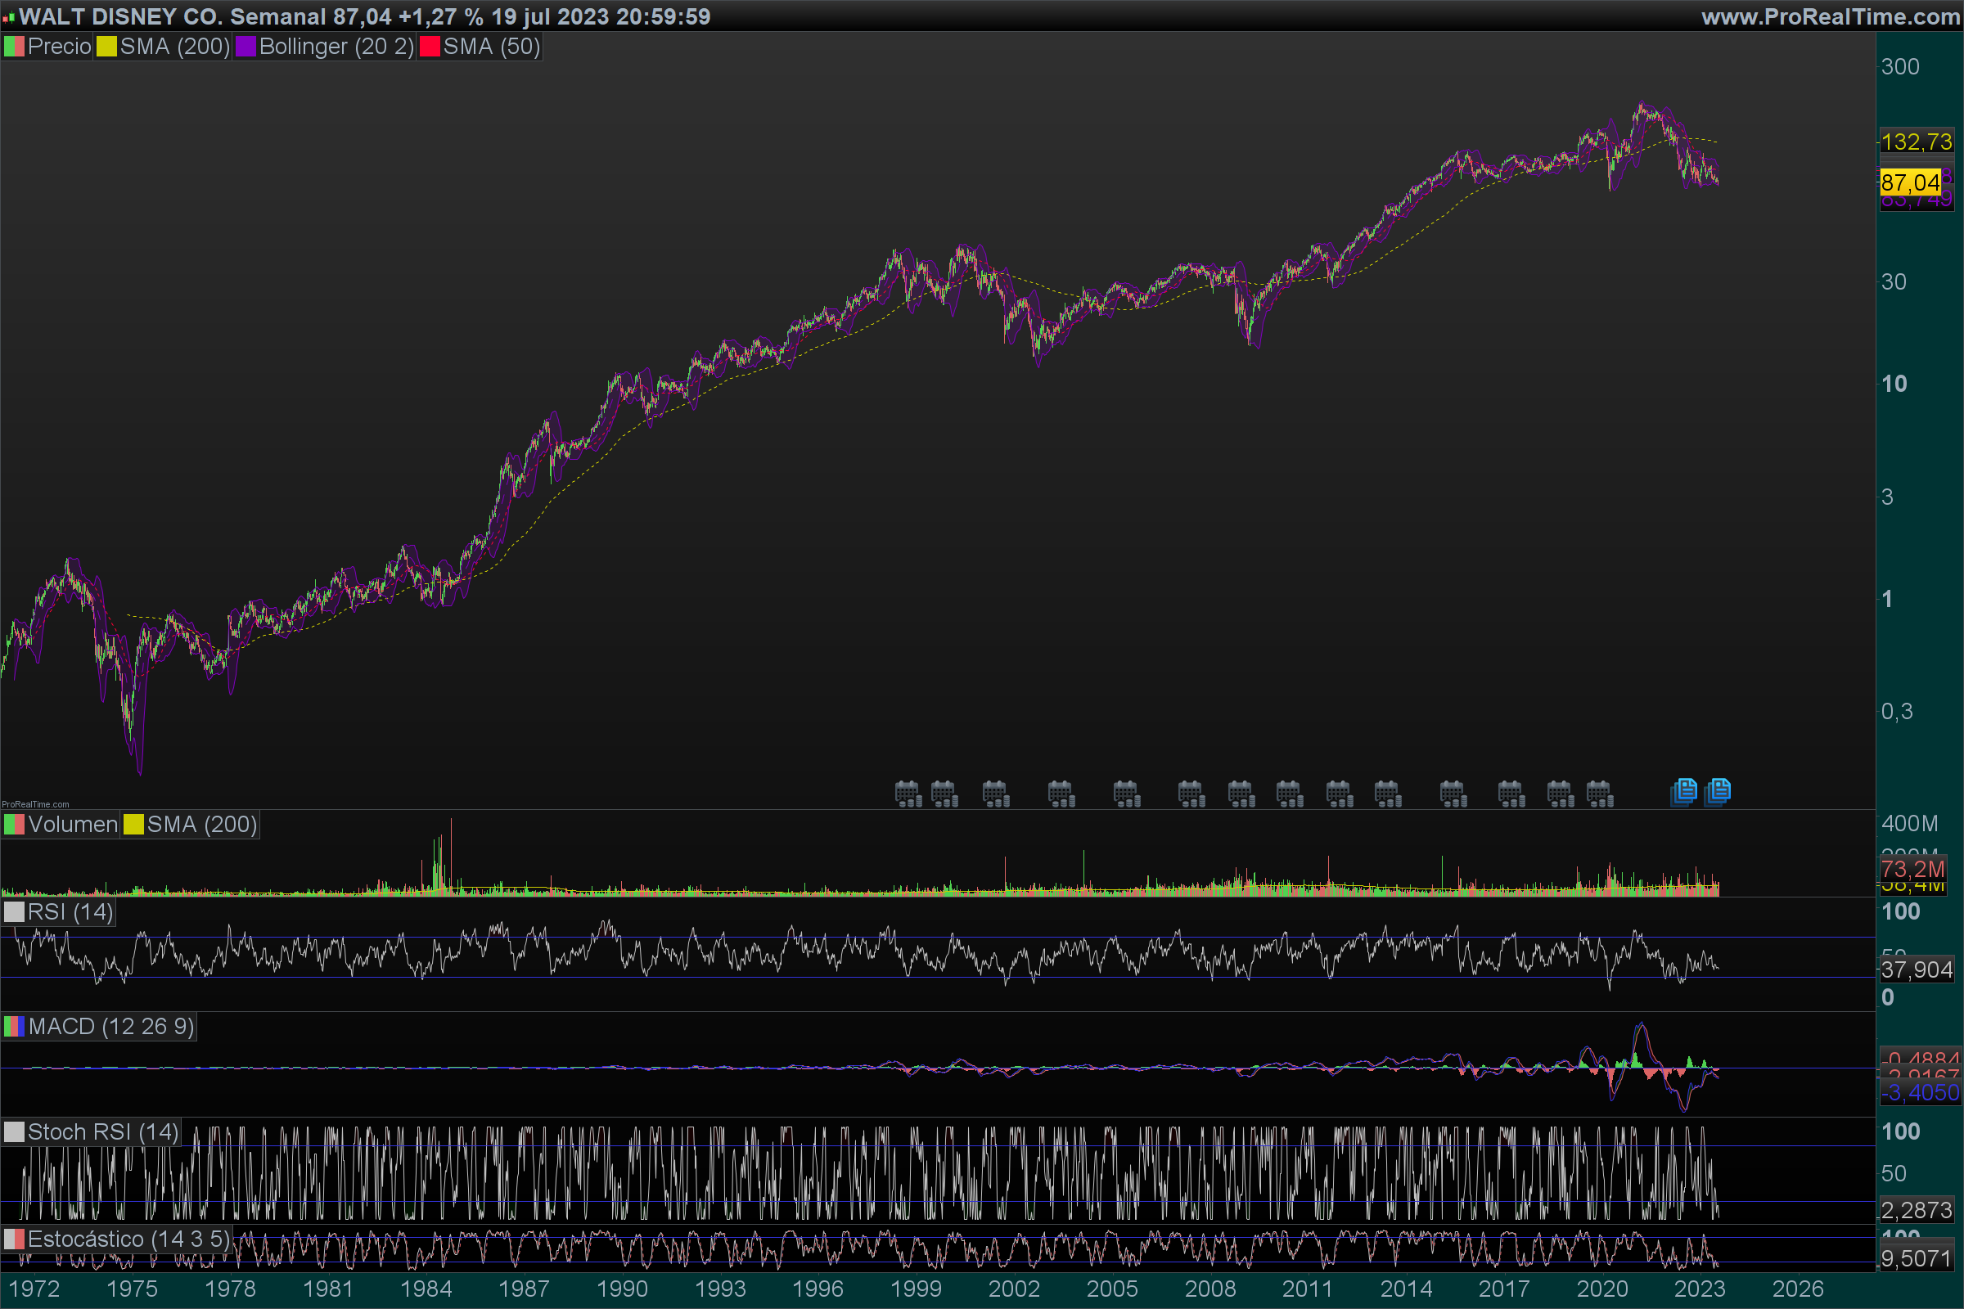Click the rightmost gray dividend calendar icon
The height and width of the screenshot is (1309, 1964).
click(1600, 793)
